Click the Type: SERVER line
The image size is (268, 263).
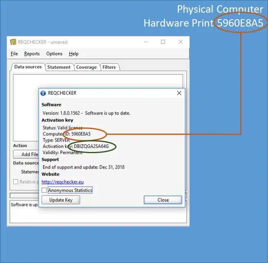(x=56, y=140)
